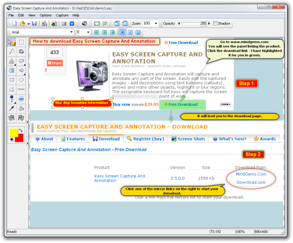Open the Arial font dropdown

tap(71, 32)
